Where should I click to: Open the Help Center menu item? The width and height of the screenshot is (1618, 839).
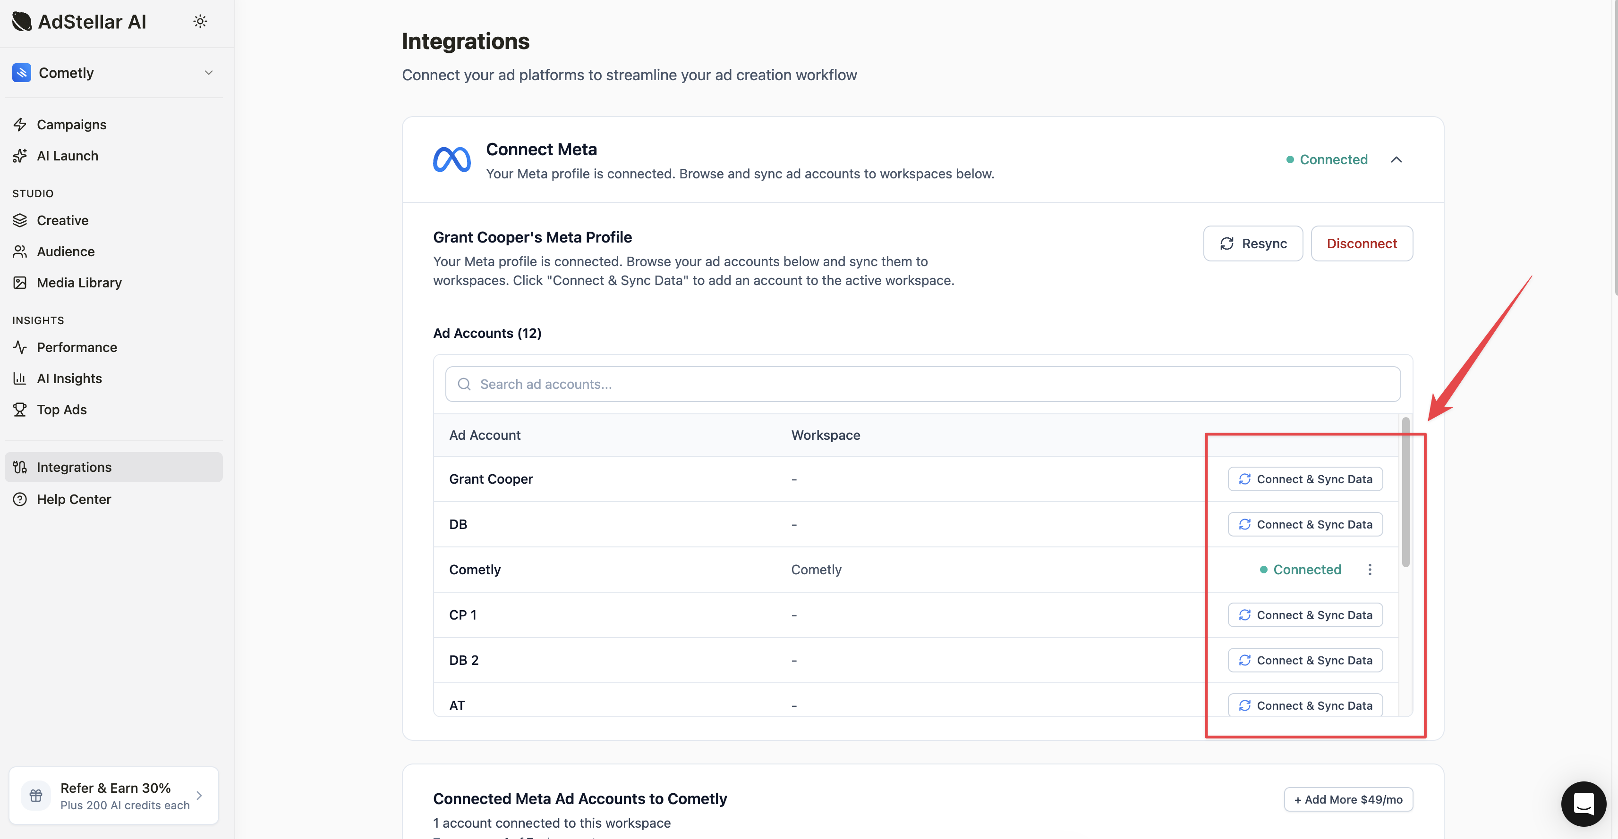tap(74, 500)
